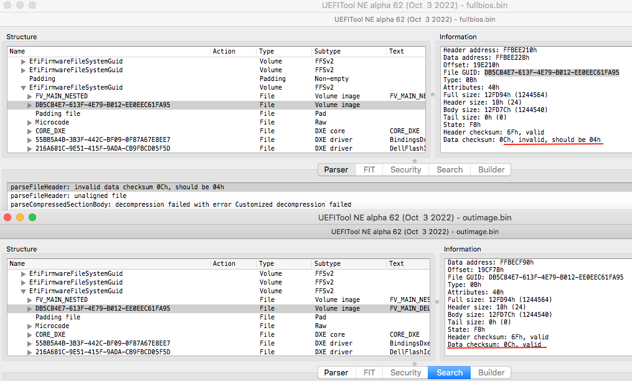Expand 216A681C driver arrow in outimage.bin window
The height and width of the screenshot is (381, 632).
tap(29, 352)
